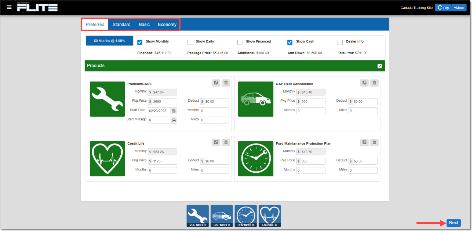Screen dimensions: 473x232
Task: Click the PremiumCARE Start Mileage field
Action: click(x=159, y=120)
